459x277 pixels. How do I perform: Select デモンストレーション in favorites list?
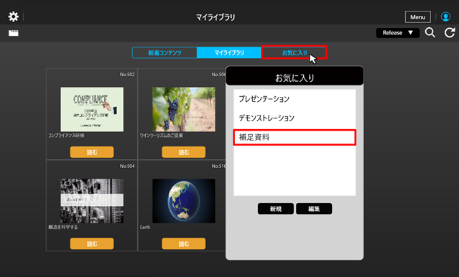pos(295,118)
